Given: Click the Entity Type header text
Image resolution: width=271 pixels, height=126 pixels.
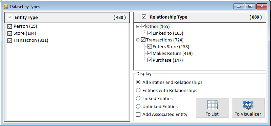Looking at the screenshot, I should tap(26, 18).
